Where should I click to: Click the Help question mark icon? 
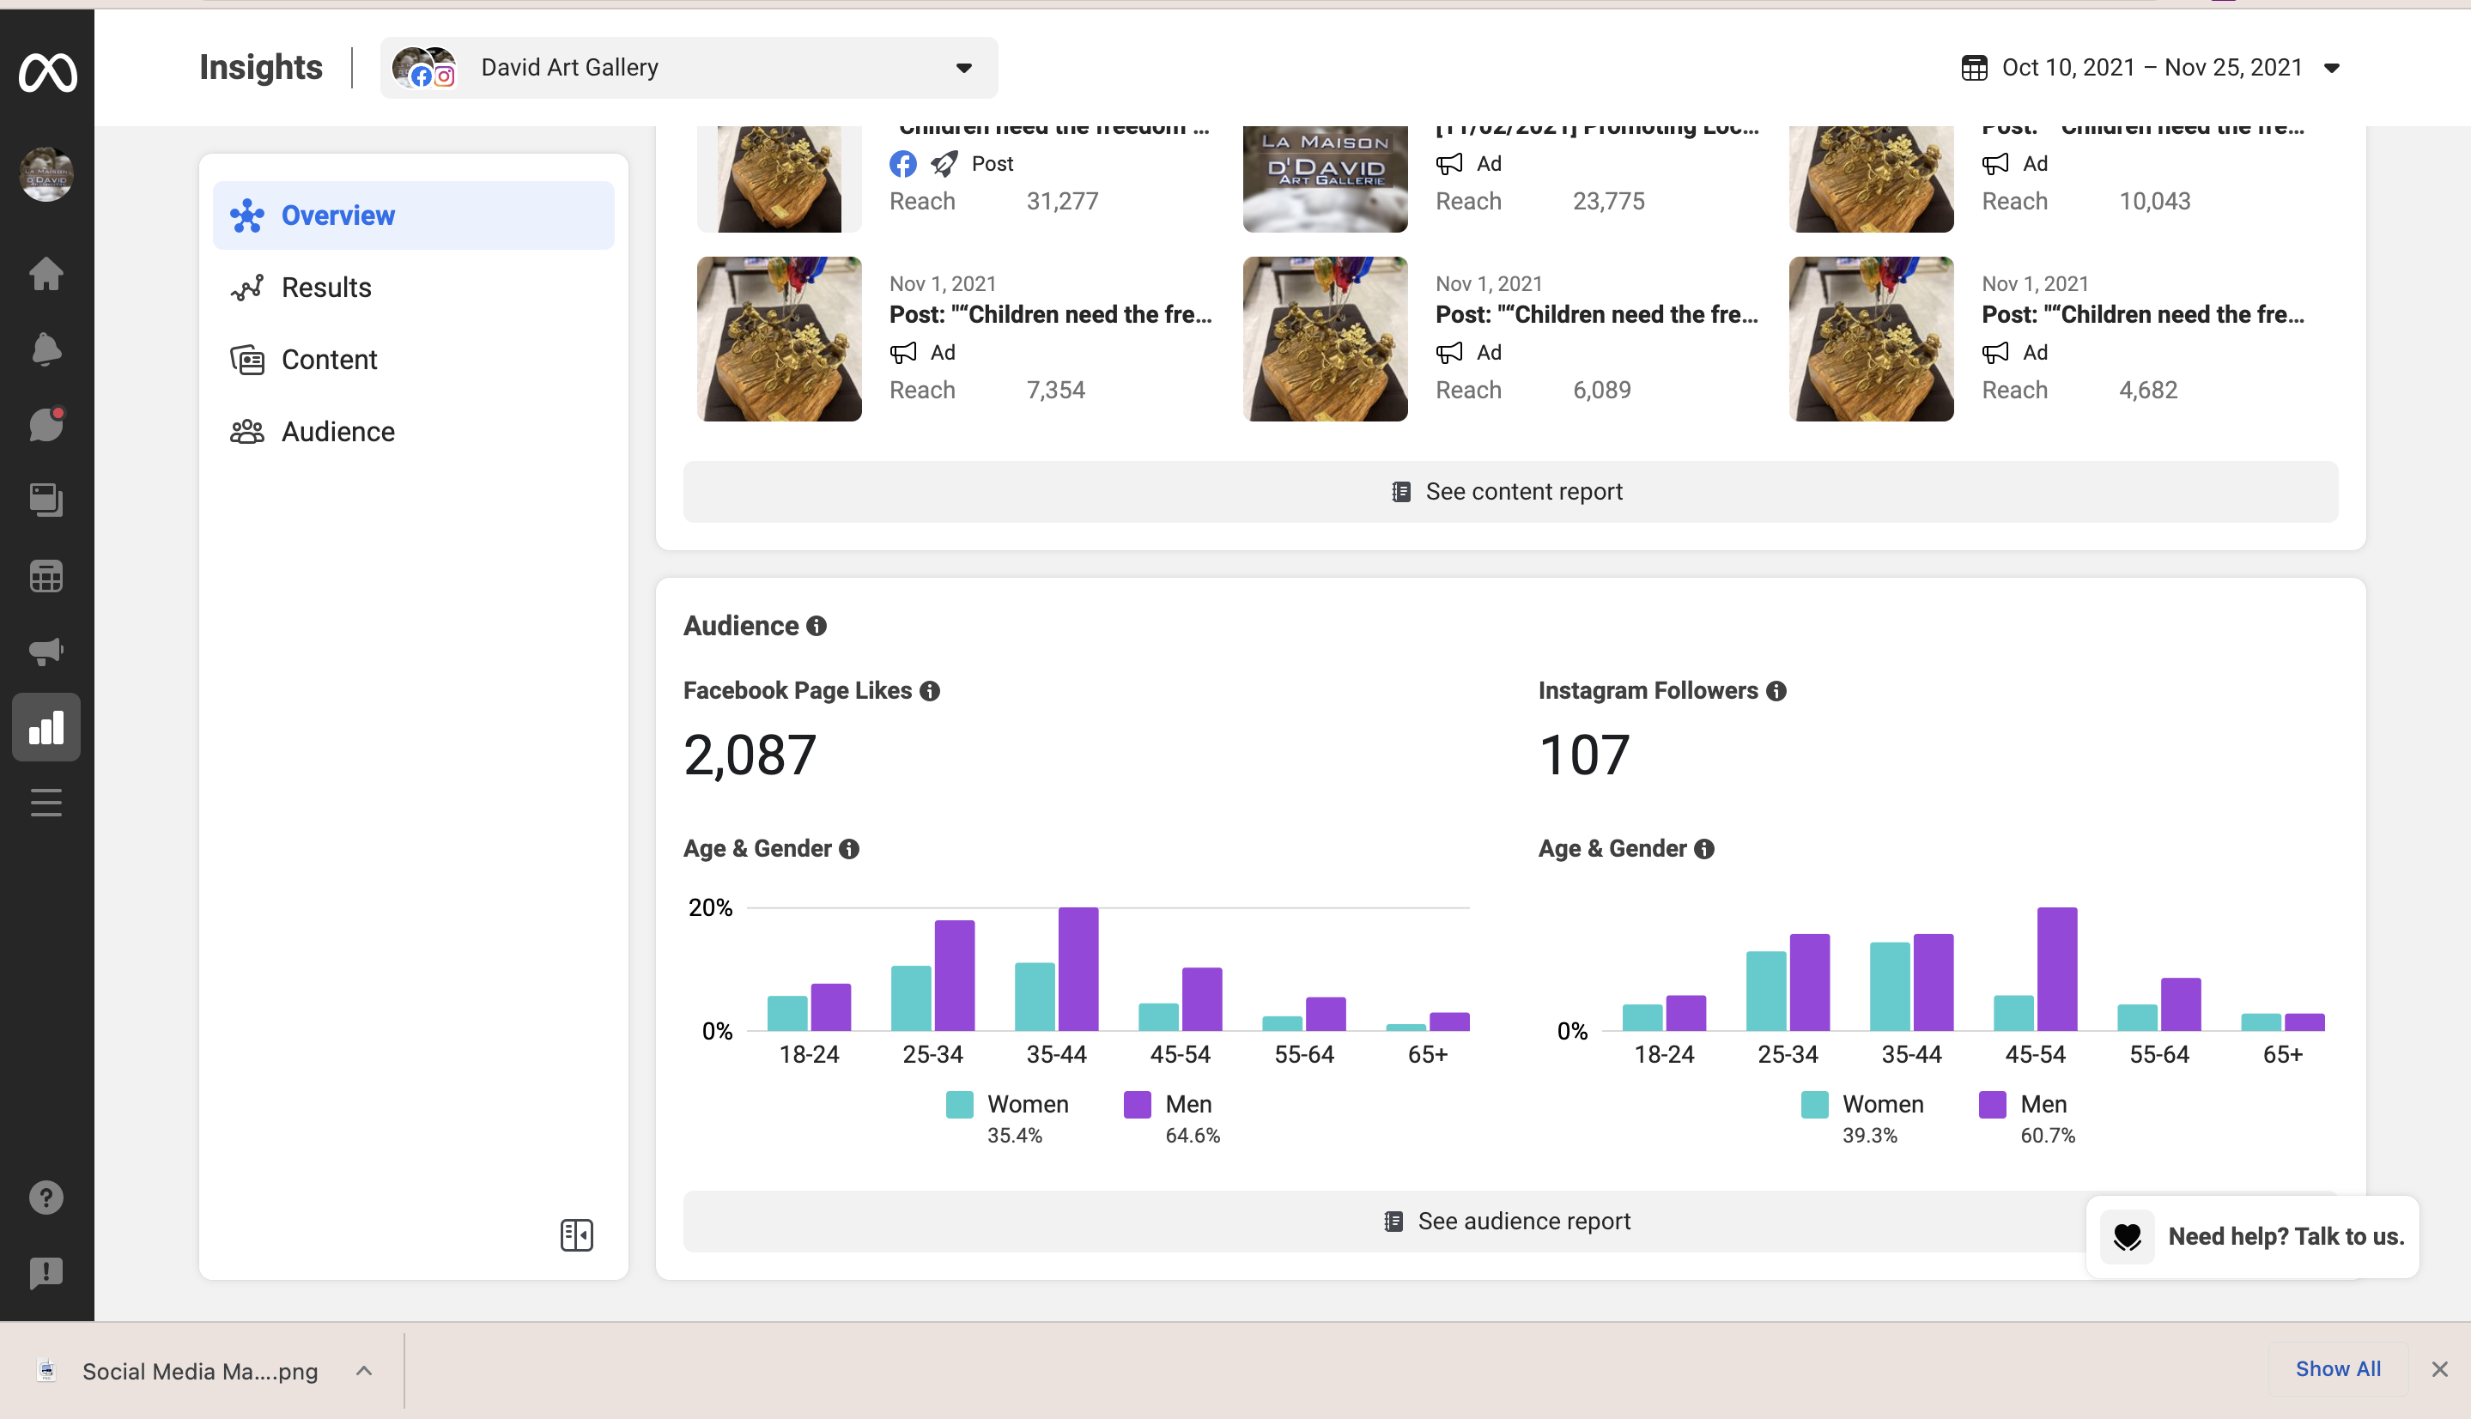pos(46,1197)
